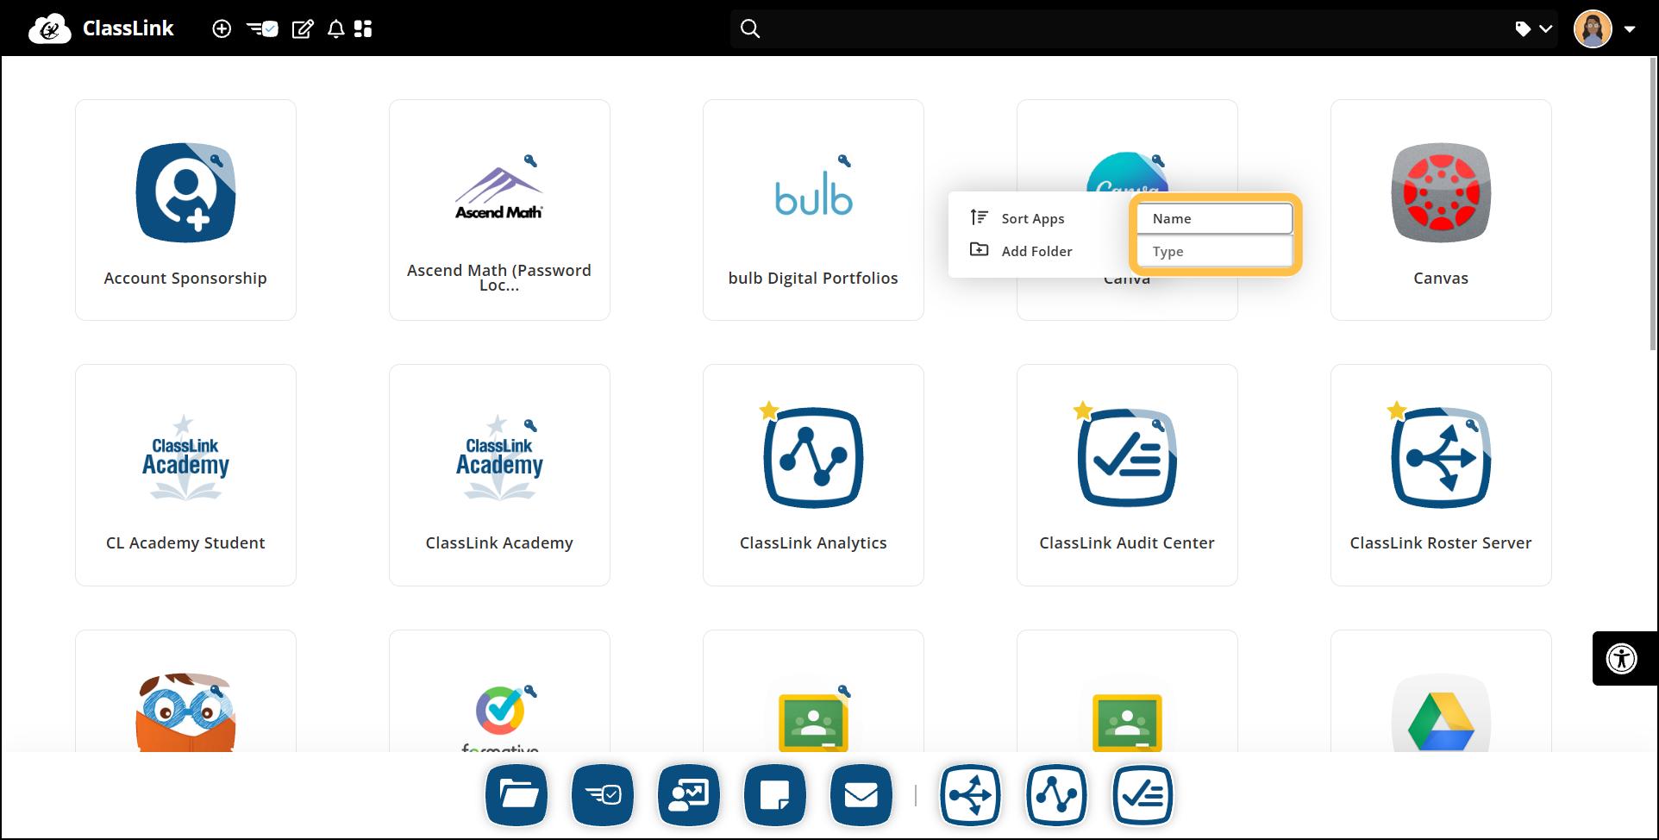Launch ClassLink Analytics app tile
1659x840 pixels.
click(x=813, y=475)
